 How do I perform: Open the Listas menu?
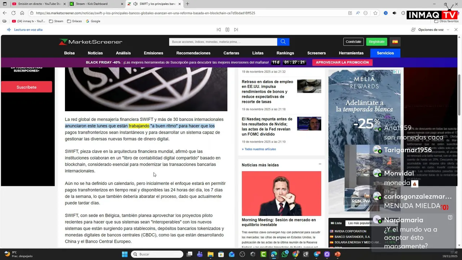pyautogui.click(x=258, y=53)
